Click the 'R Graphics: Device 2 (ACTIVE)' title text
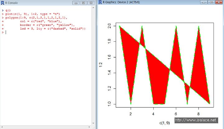 [x=121, y=2]
